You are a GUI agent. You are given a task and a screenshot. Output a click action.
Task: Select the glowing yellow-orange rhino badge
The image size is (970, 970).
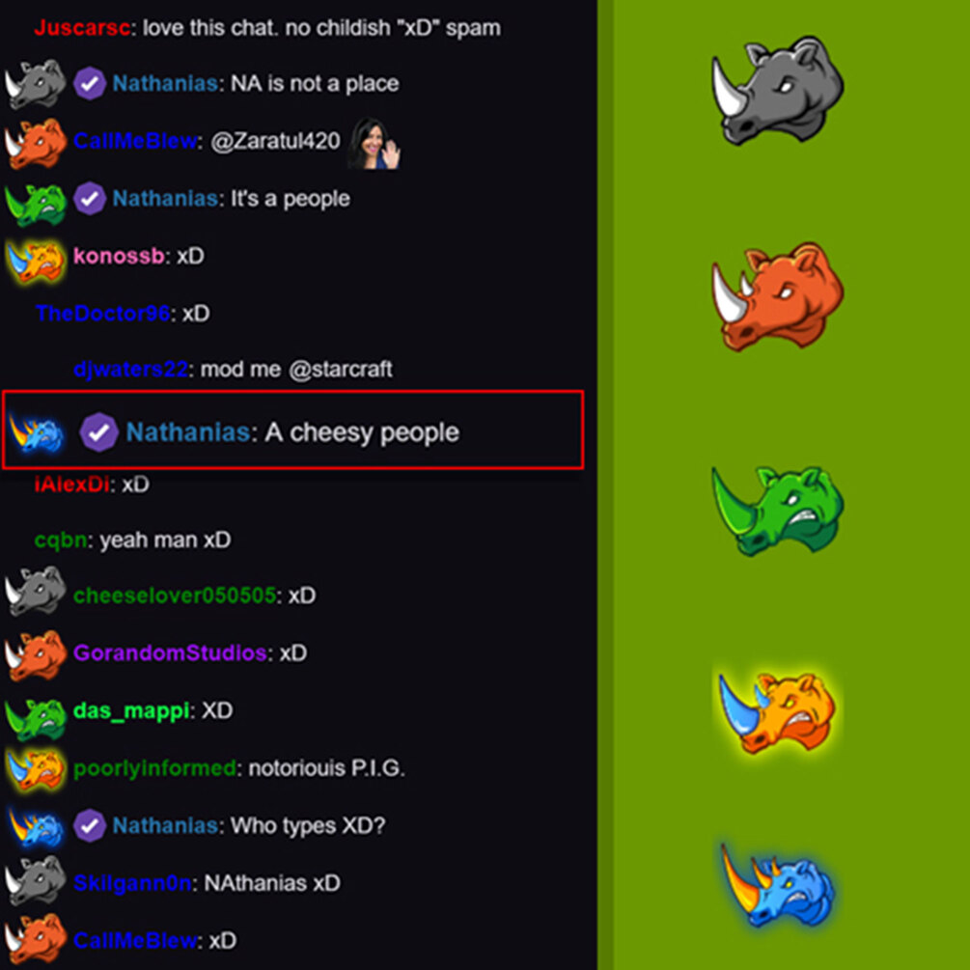776,712
